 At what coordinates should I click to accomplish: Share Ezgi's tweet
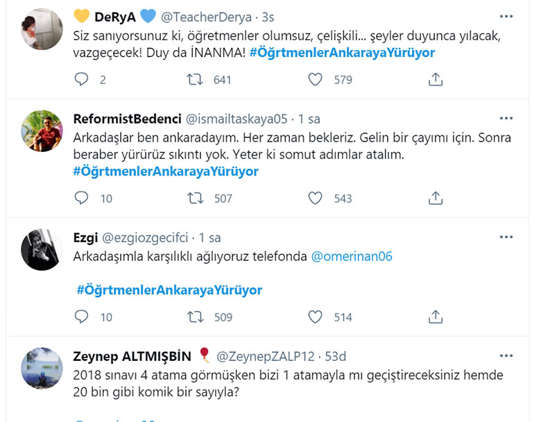[436, 317]
